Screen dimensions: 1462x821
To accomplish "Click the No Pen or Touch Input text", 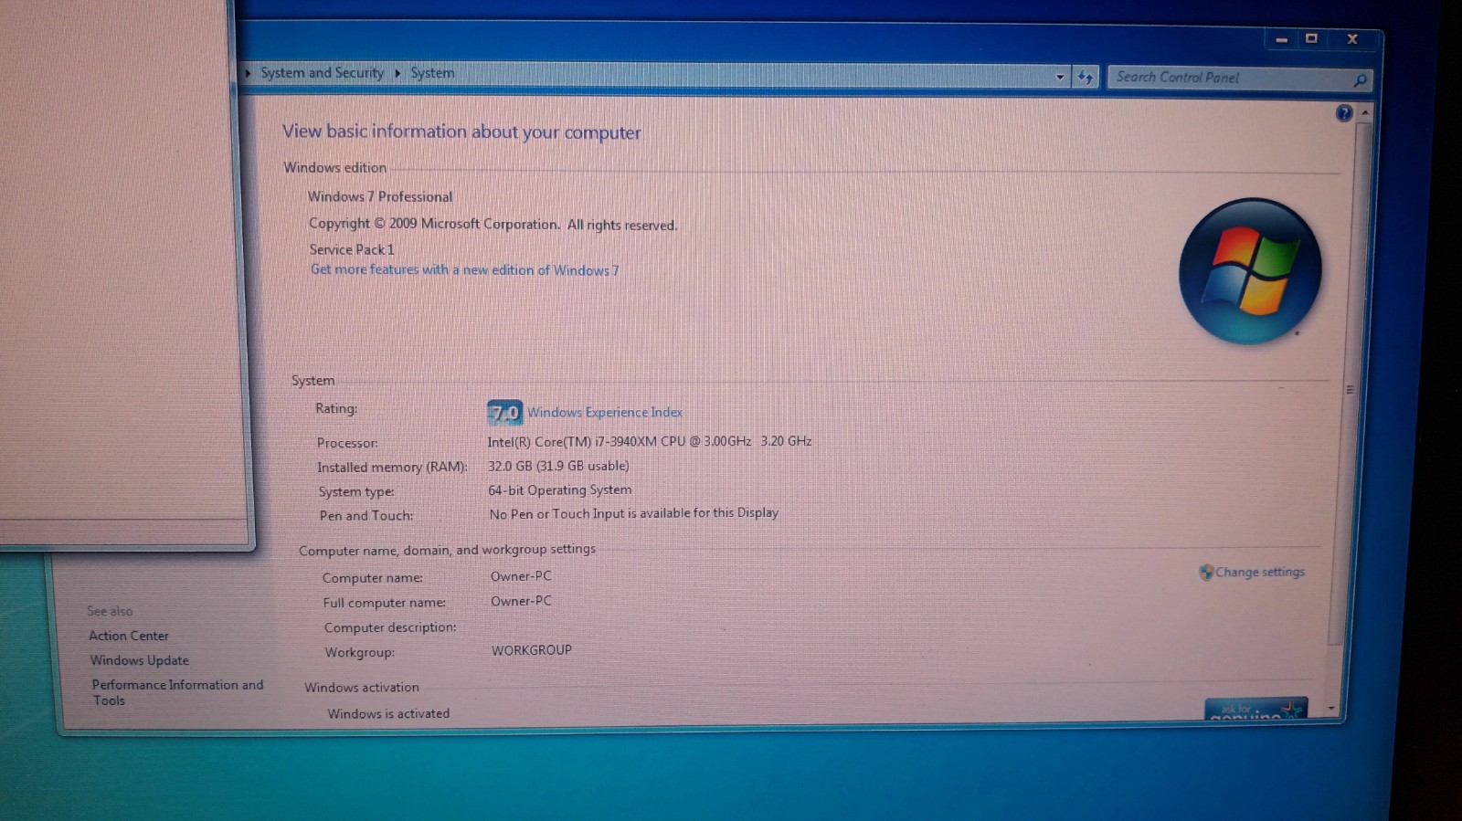I will pyautogui.click(x=634, y=513).
